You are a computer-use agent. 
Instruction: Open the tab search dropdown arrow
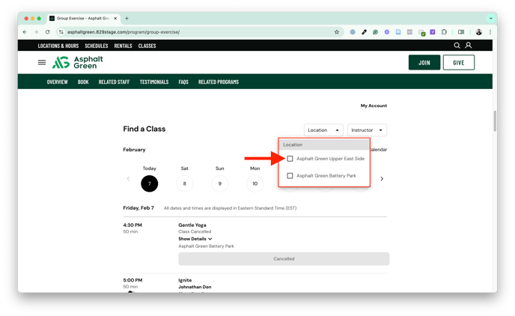pyautogui.click(x=491, y=19)
